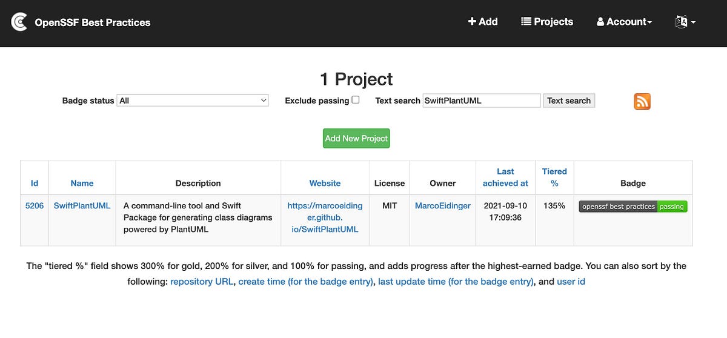Open the Projects list icon

click(526, 22)
